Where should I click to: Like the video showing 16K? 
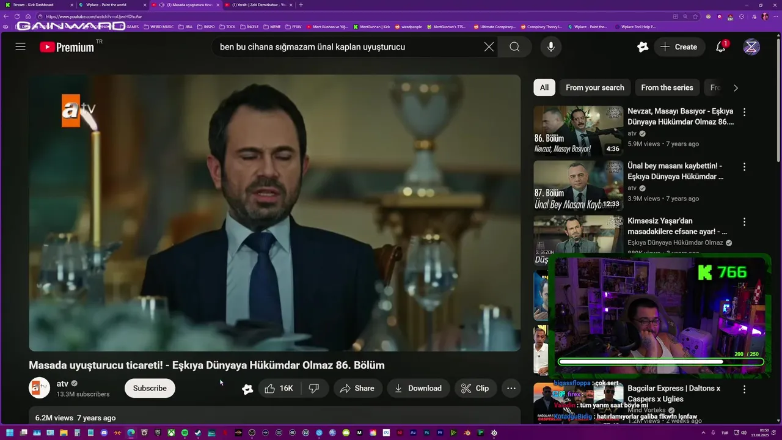[x=279, y=388]
